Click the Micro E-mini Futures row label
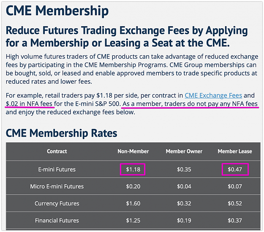 57,186
